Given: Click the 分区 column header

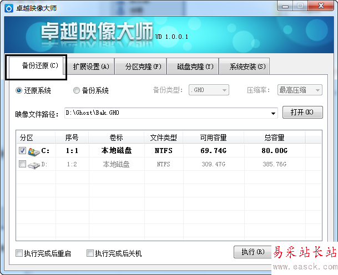Looking at the screenshot, I should 36,137.
